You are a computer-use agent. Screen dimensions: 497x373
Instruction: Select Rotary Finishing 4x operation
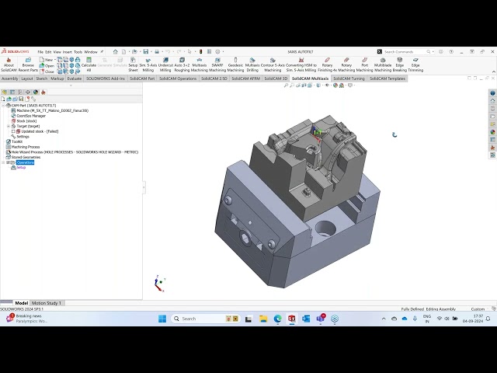327,64
